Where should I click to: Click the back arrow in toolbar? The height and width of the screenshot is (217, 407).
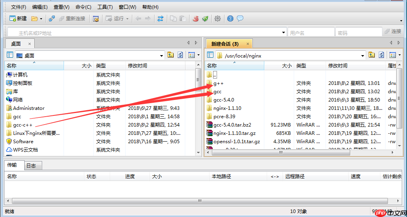pyautogui.click(x=138, y=18)
